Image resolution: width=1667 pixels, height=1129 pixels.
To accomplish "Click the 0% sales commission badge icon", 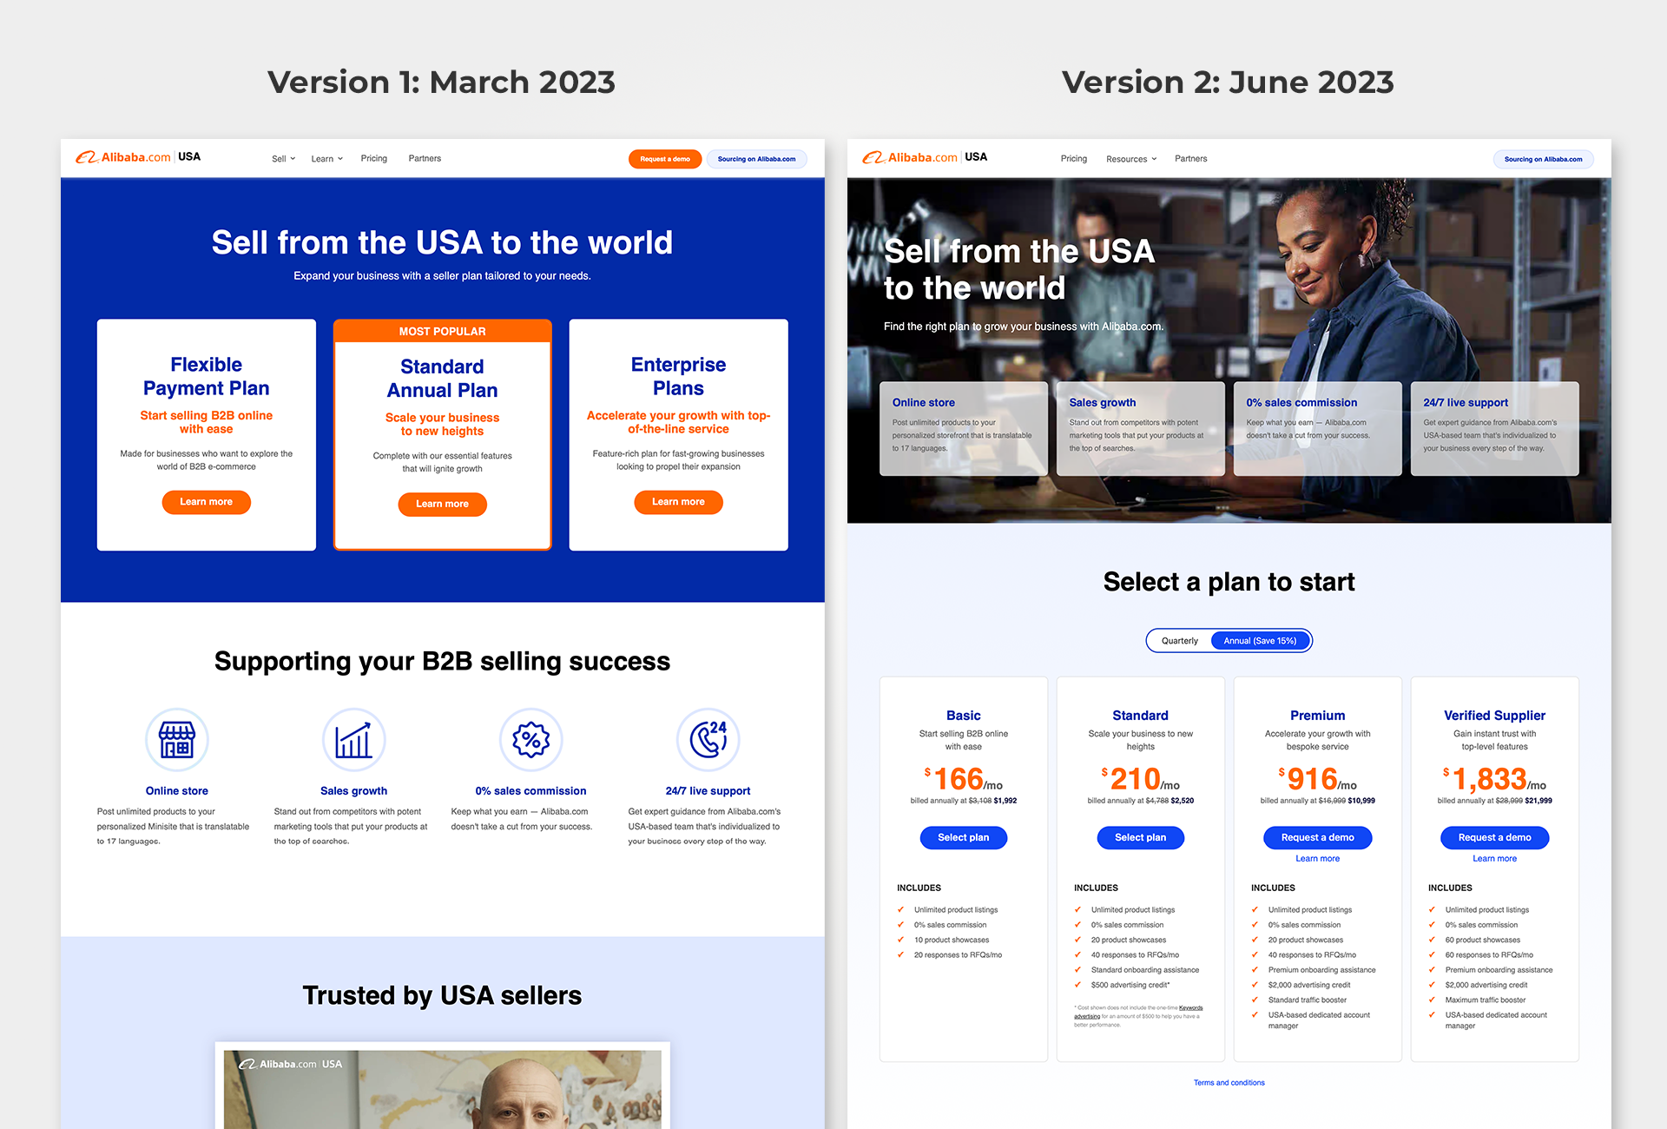I will pyautogui.click(x=531, y=740).
